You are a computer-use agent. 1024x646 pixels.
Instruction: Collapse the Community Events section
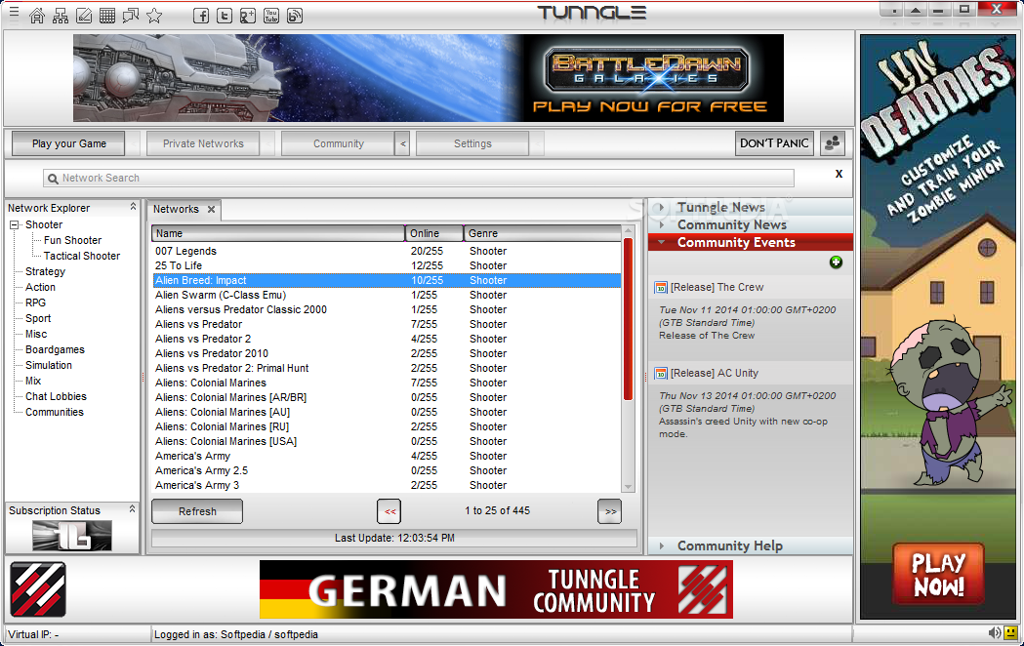tap(662, 242)
